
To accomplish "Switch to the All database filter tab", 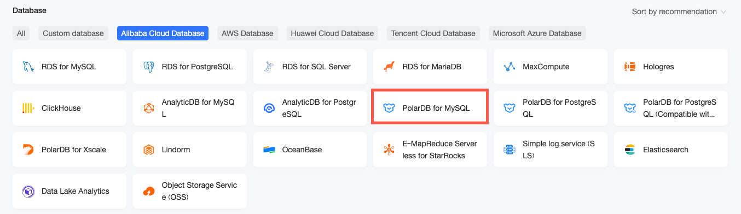I will (21, 33).
